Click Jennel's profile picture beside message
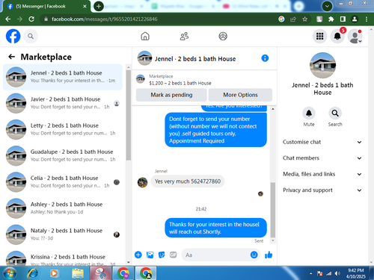 [142, 182]
